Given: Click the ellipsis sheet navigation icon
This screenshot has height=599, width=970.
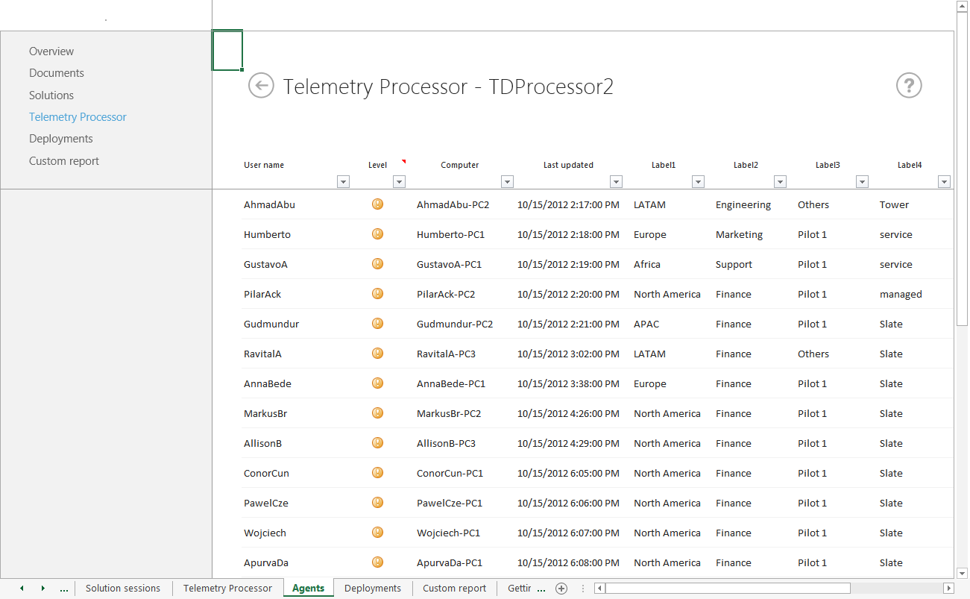Looking at the screenshot, I should point(64,588).
